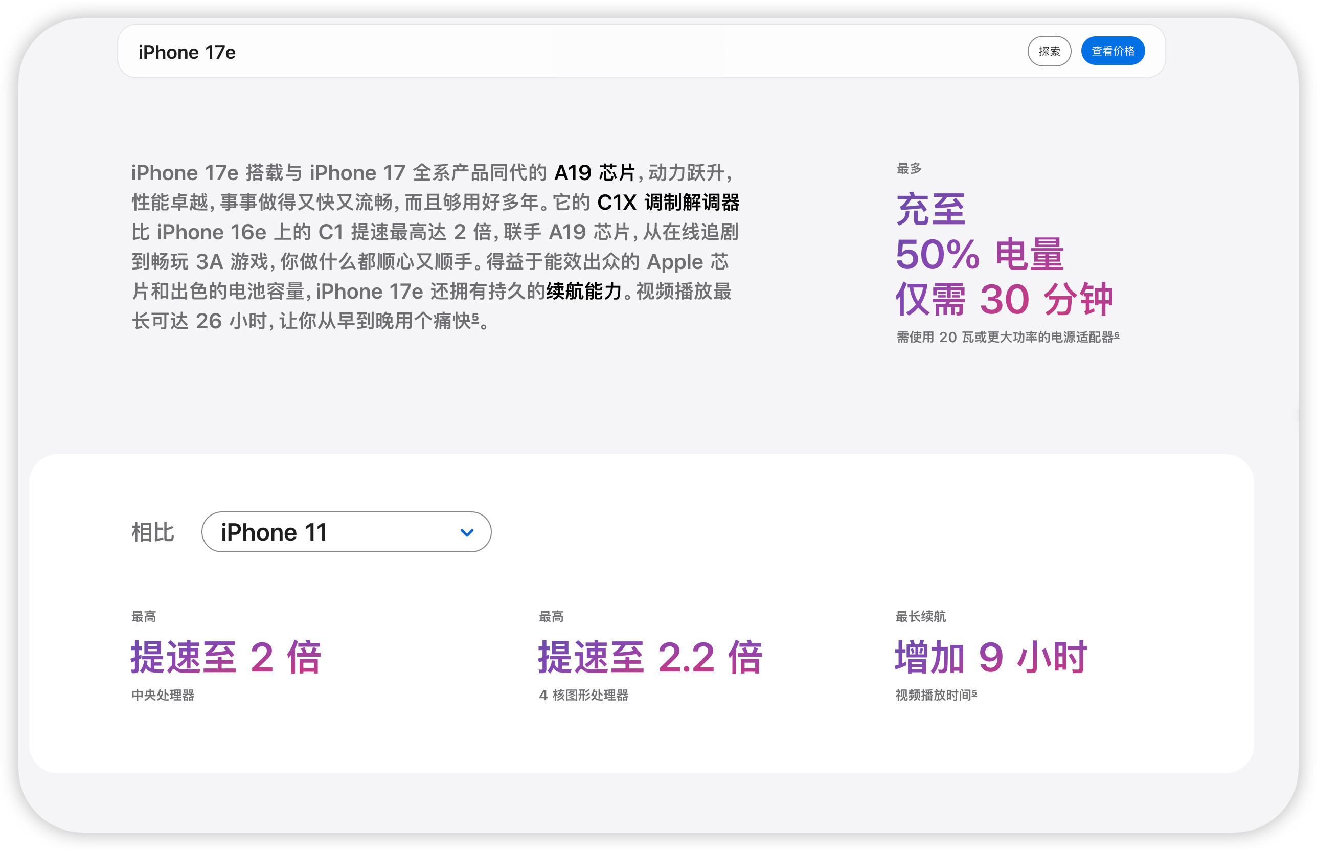Click the 4 核图形处理器 caption
The width and height of the screenshot is (1317, 851).
pyautogui.click(x=583, y=695)
